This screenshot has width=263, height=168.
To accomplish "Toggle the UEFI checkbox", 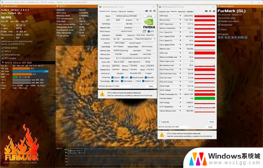I will tap(149, 31).
